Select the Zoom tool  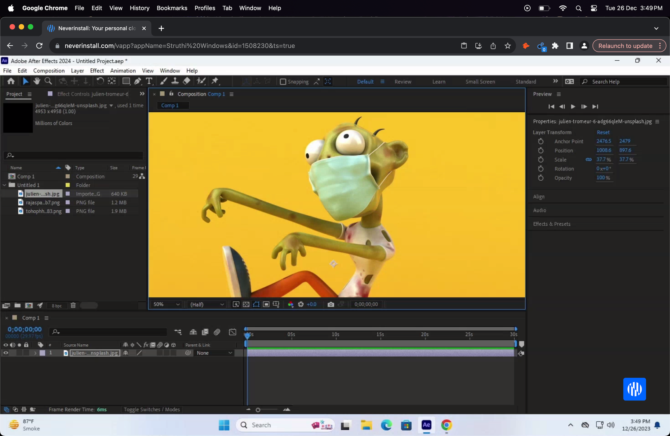click(x=48, y=81)
